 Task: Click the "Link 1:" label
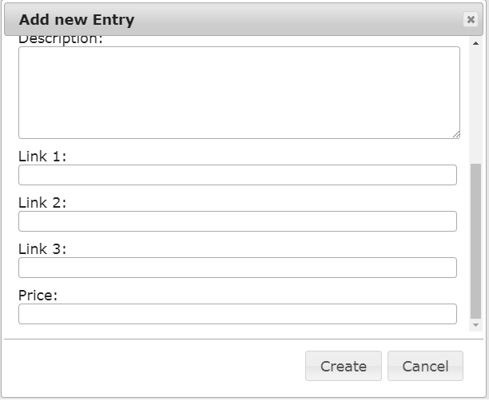tap(42, 157)
